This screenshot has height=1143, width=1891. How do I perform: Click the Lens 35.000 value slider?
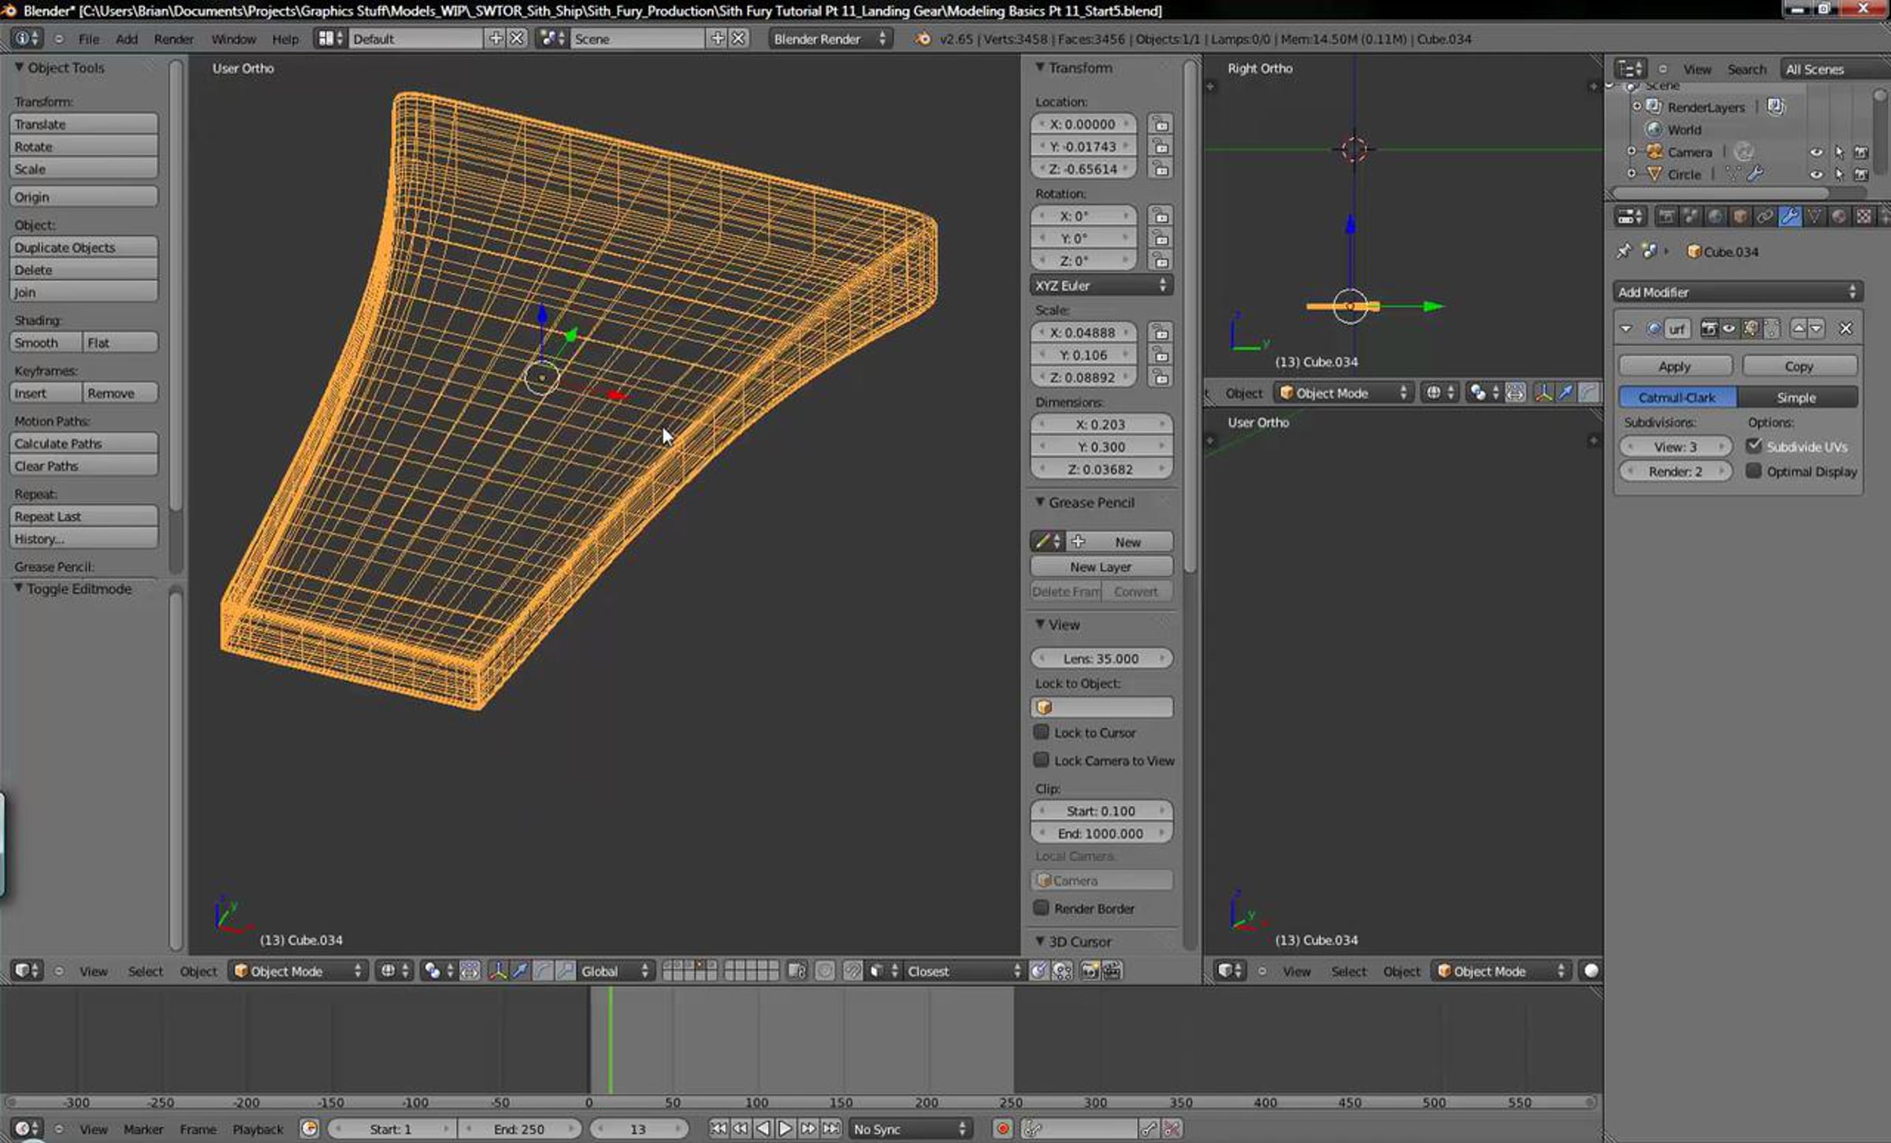(x=1101, y=659)
